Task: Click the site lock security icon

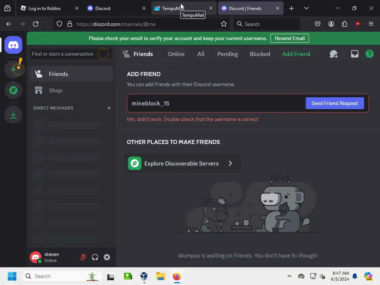Action: pos(70,24)
